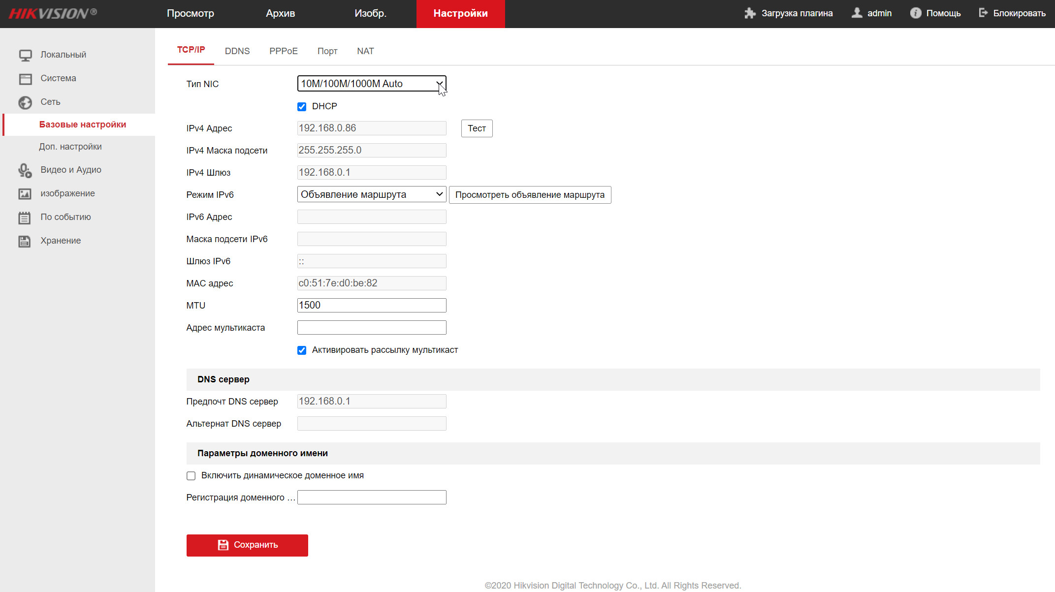Open the NIC type dropdown
Screen dimensions: 1055x592
coord(371,84)
